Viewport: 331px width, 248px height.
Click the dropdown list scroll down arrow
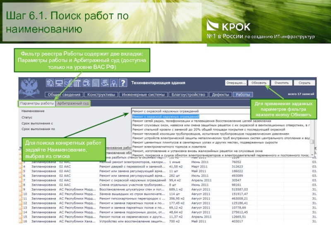tap(312, 155)
